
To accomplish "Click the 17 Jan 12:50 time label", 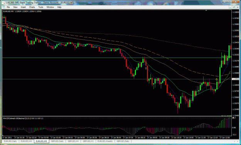I will pos(225,138).
